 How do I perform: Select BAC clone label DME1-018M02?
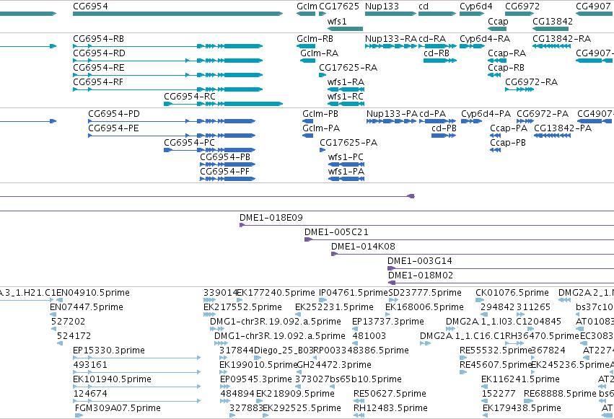click(x=421, y=275)
